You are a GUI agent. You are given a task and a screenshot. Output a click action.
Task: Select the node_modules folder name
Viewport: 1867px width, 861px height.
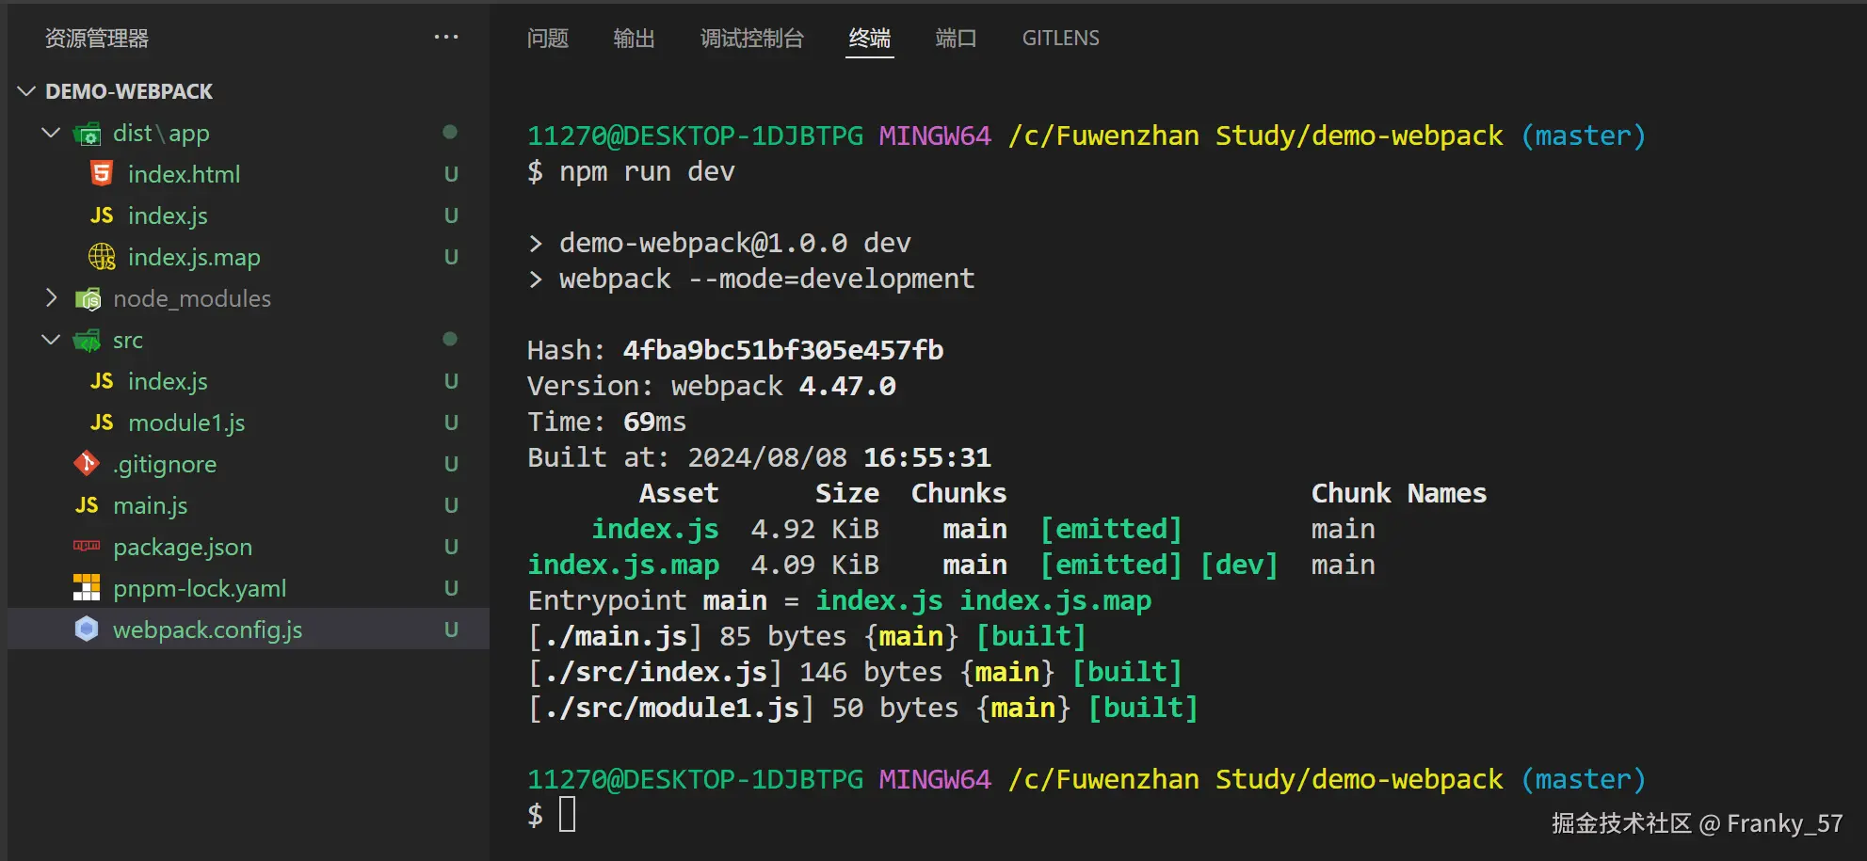pyautogui.click(x=192, y=299)
